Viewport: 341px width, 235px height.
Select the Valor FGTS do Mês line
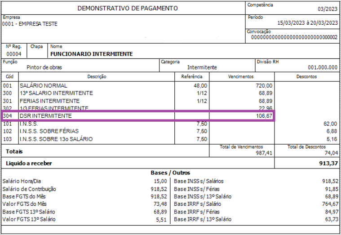[x=85, y=204]
